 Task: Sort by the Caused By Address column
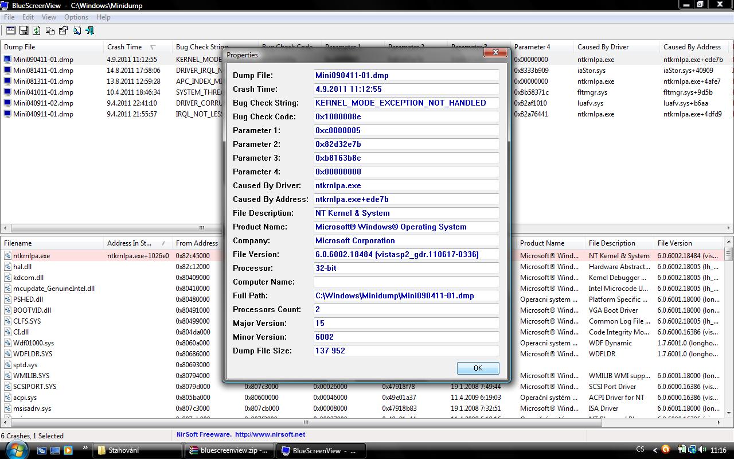(694, 47)
